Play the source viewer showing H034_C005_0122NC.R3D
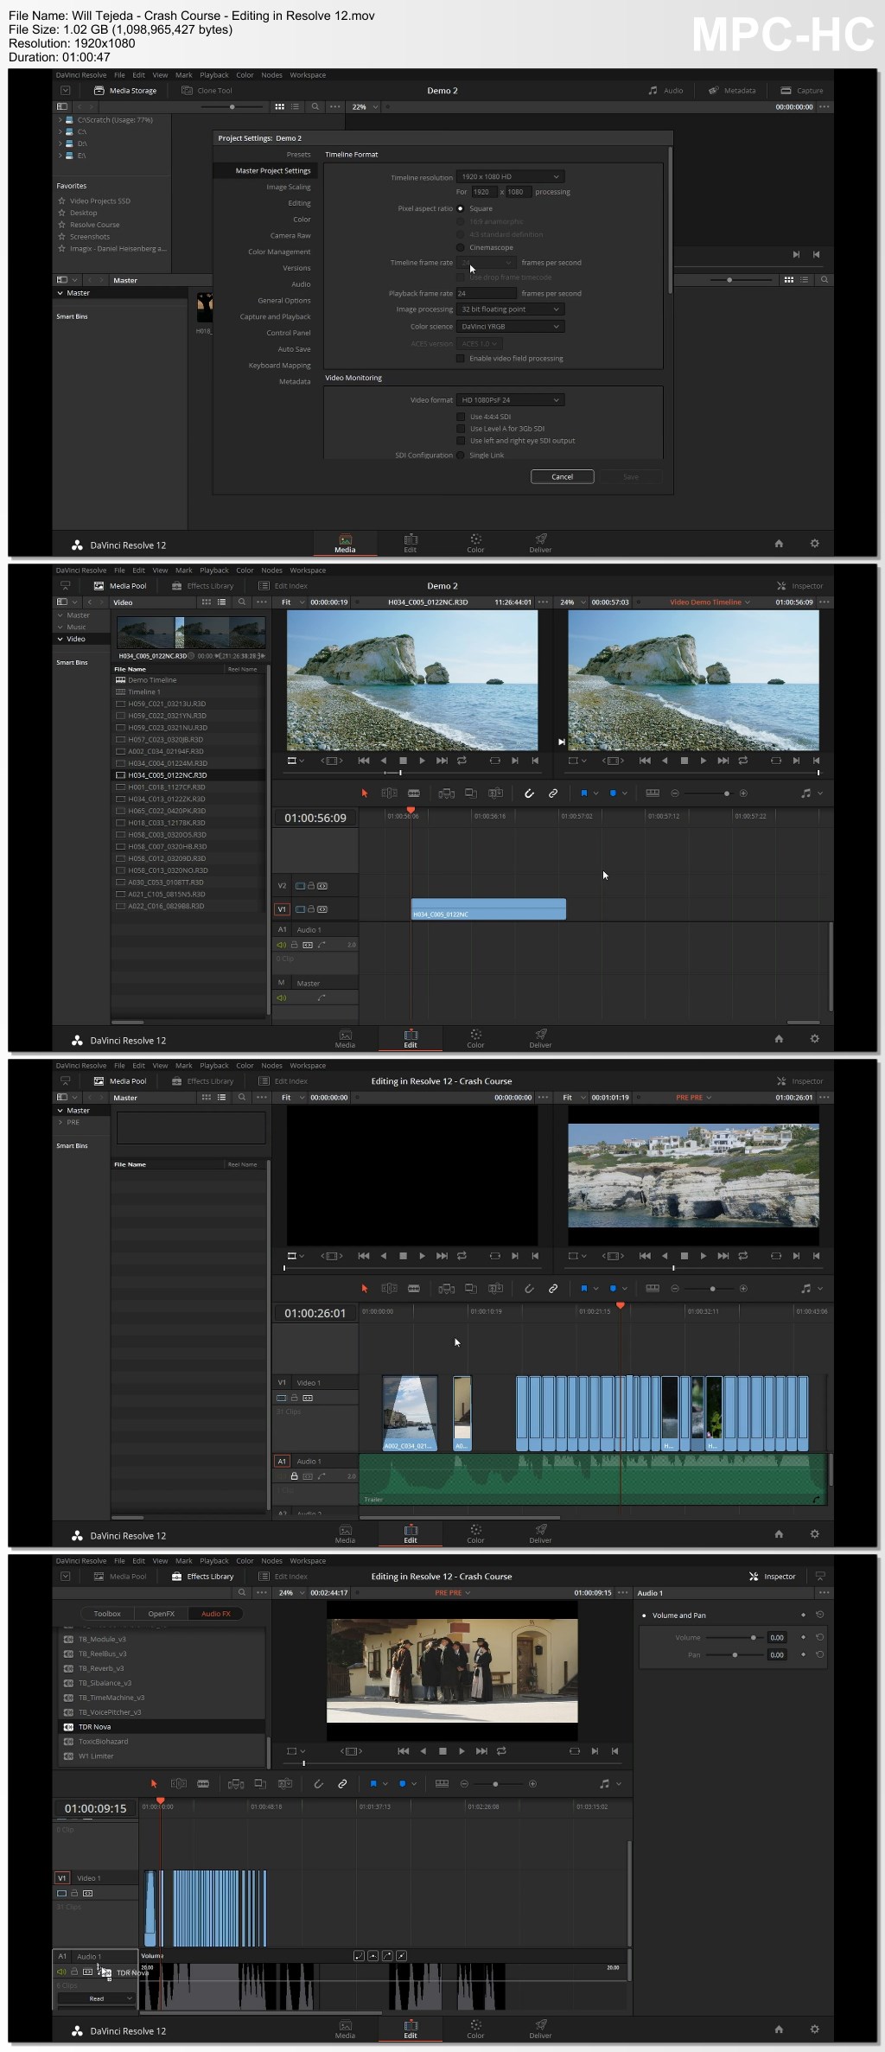The image size is (885, 2052). tap(422, 761)
